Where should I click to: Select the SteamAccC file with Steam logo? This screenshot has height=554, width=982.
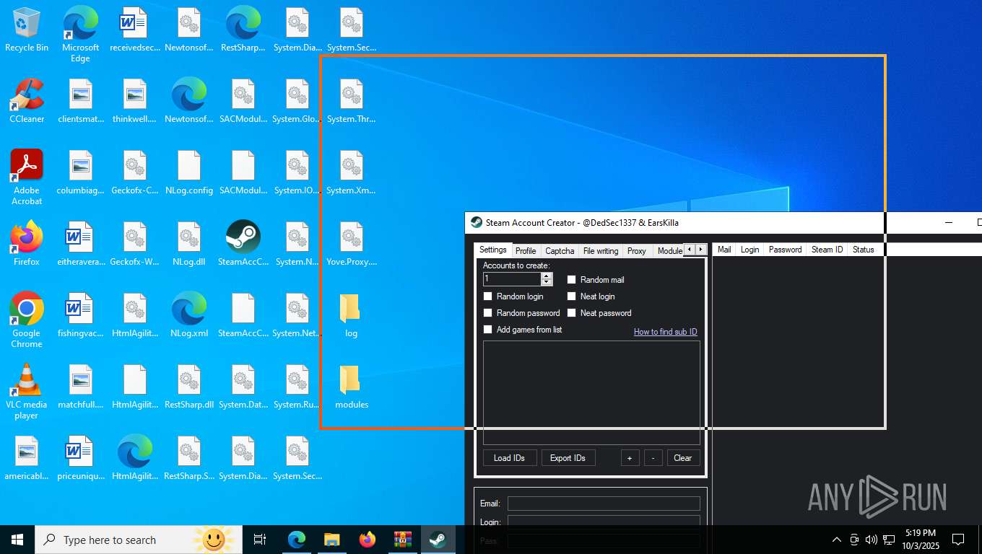[x=243, y=244]
